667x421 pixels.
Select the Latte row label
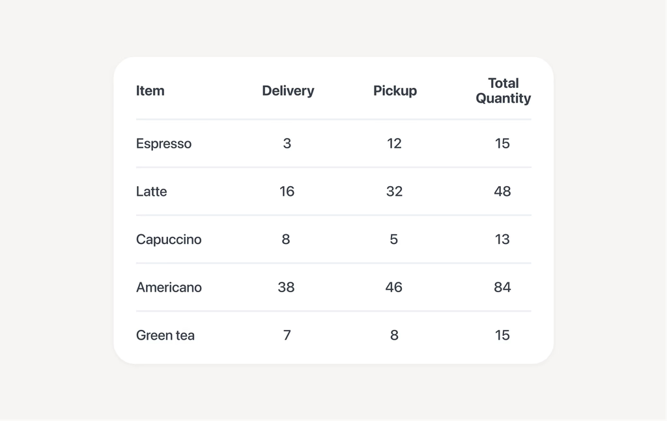(151, 191)
